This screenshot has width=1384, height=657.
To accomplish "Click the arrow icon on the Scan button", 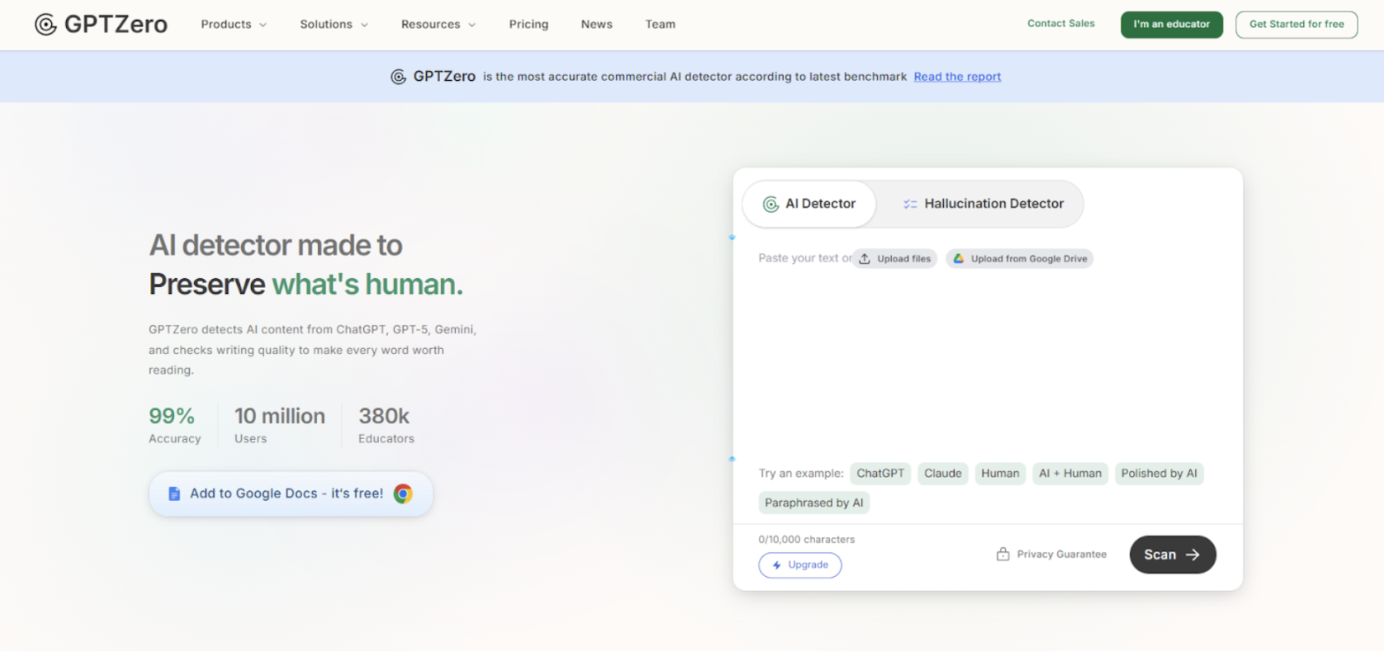I will (x=1192, y=555).
